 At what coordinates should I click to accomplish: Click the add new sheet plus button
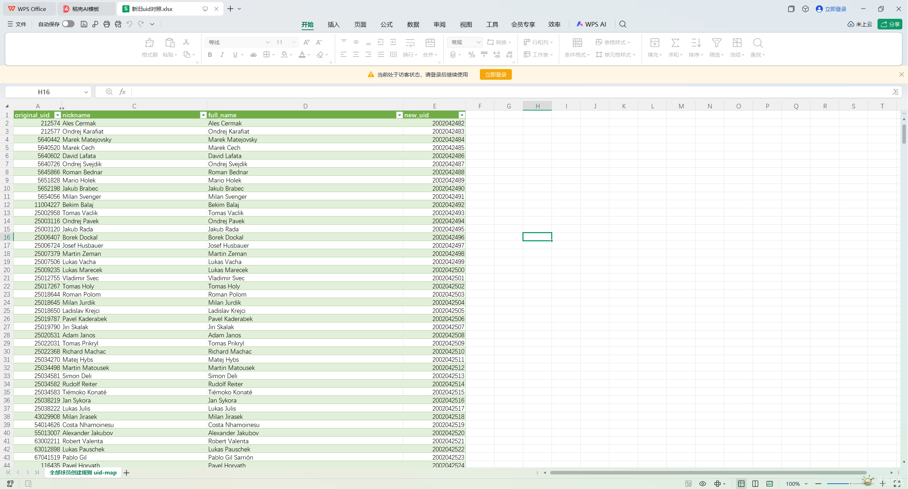[x=126, y=473]
